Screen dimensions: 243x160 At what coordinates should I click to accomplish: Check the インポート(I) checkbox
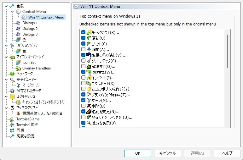[83, 77]
